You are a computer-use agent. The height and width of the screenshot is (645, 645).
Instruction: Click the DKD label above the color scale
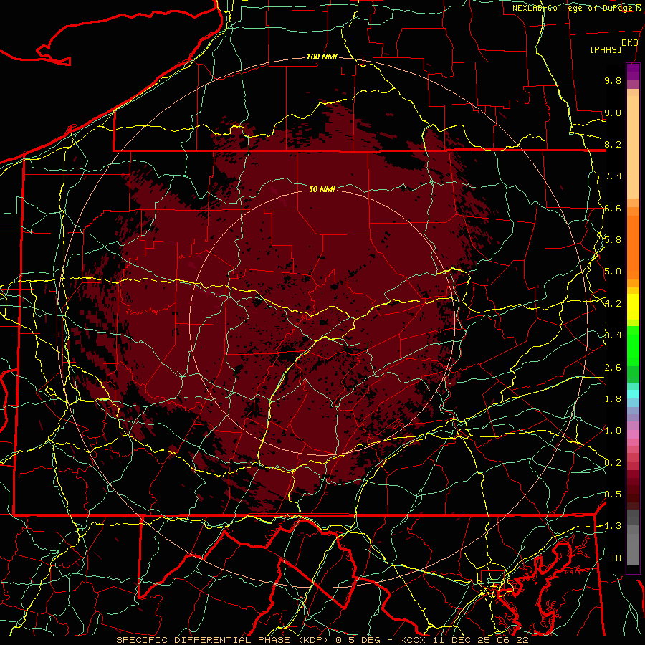click(629, 43)
